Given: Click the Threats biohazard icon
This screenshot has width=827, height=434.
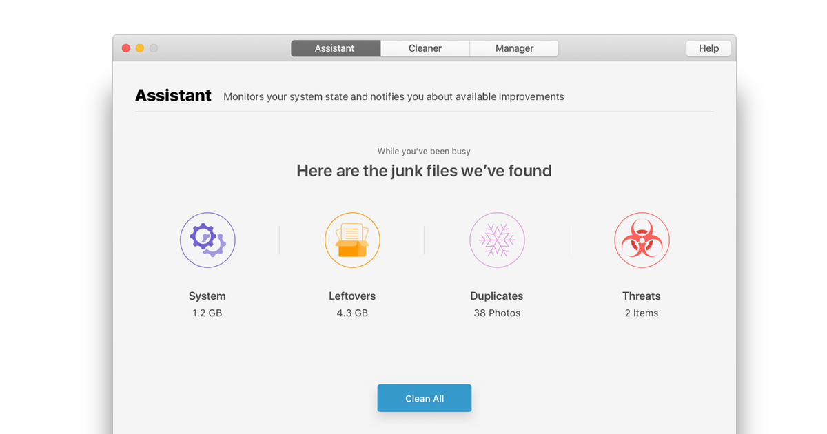Looking at the screenshot, I should tap(642, 240).
